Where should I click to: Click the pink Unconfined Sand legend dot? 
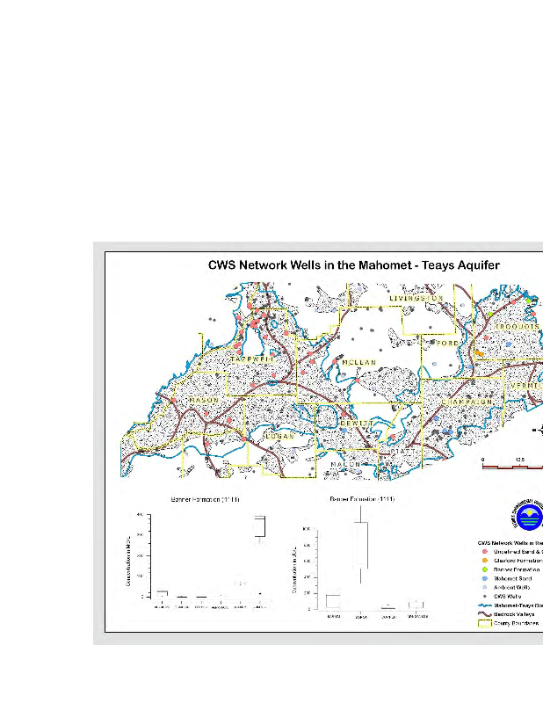[484, 551]
